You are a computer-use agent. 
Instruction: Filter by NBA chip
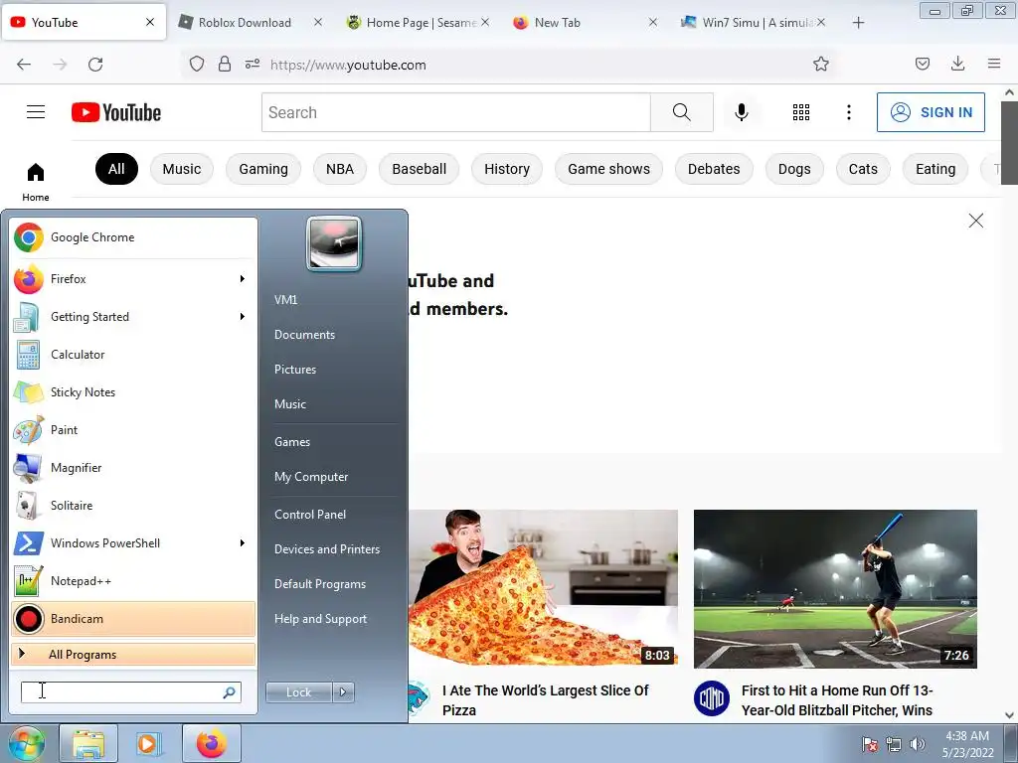tap(340, 169)
